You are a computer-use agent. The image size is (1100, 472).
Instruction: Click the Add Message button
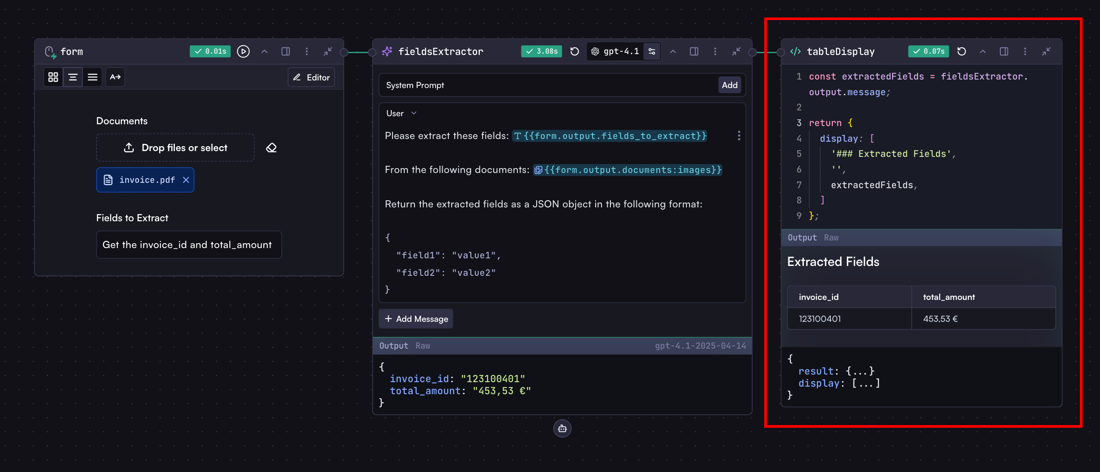[x=416, y=319]
